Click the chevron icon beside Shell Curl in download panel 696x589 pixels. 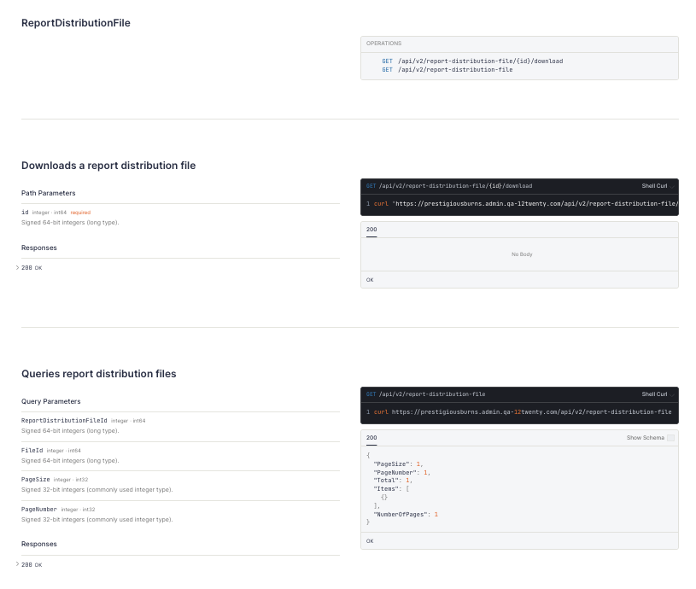[x=673, y=186]
